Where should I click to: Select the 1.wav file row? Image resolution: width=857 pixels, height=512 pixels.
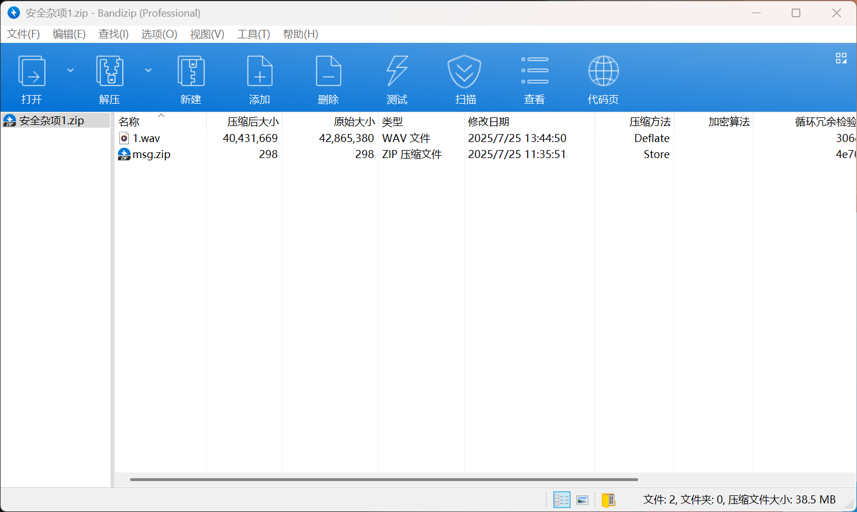[485, 138]
